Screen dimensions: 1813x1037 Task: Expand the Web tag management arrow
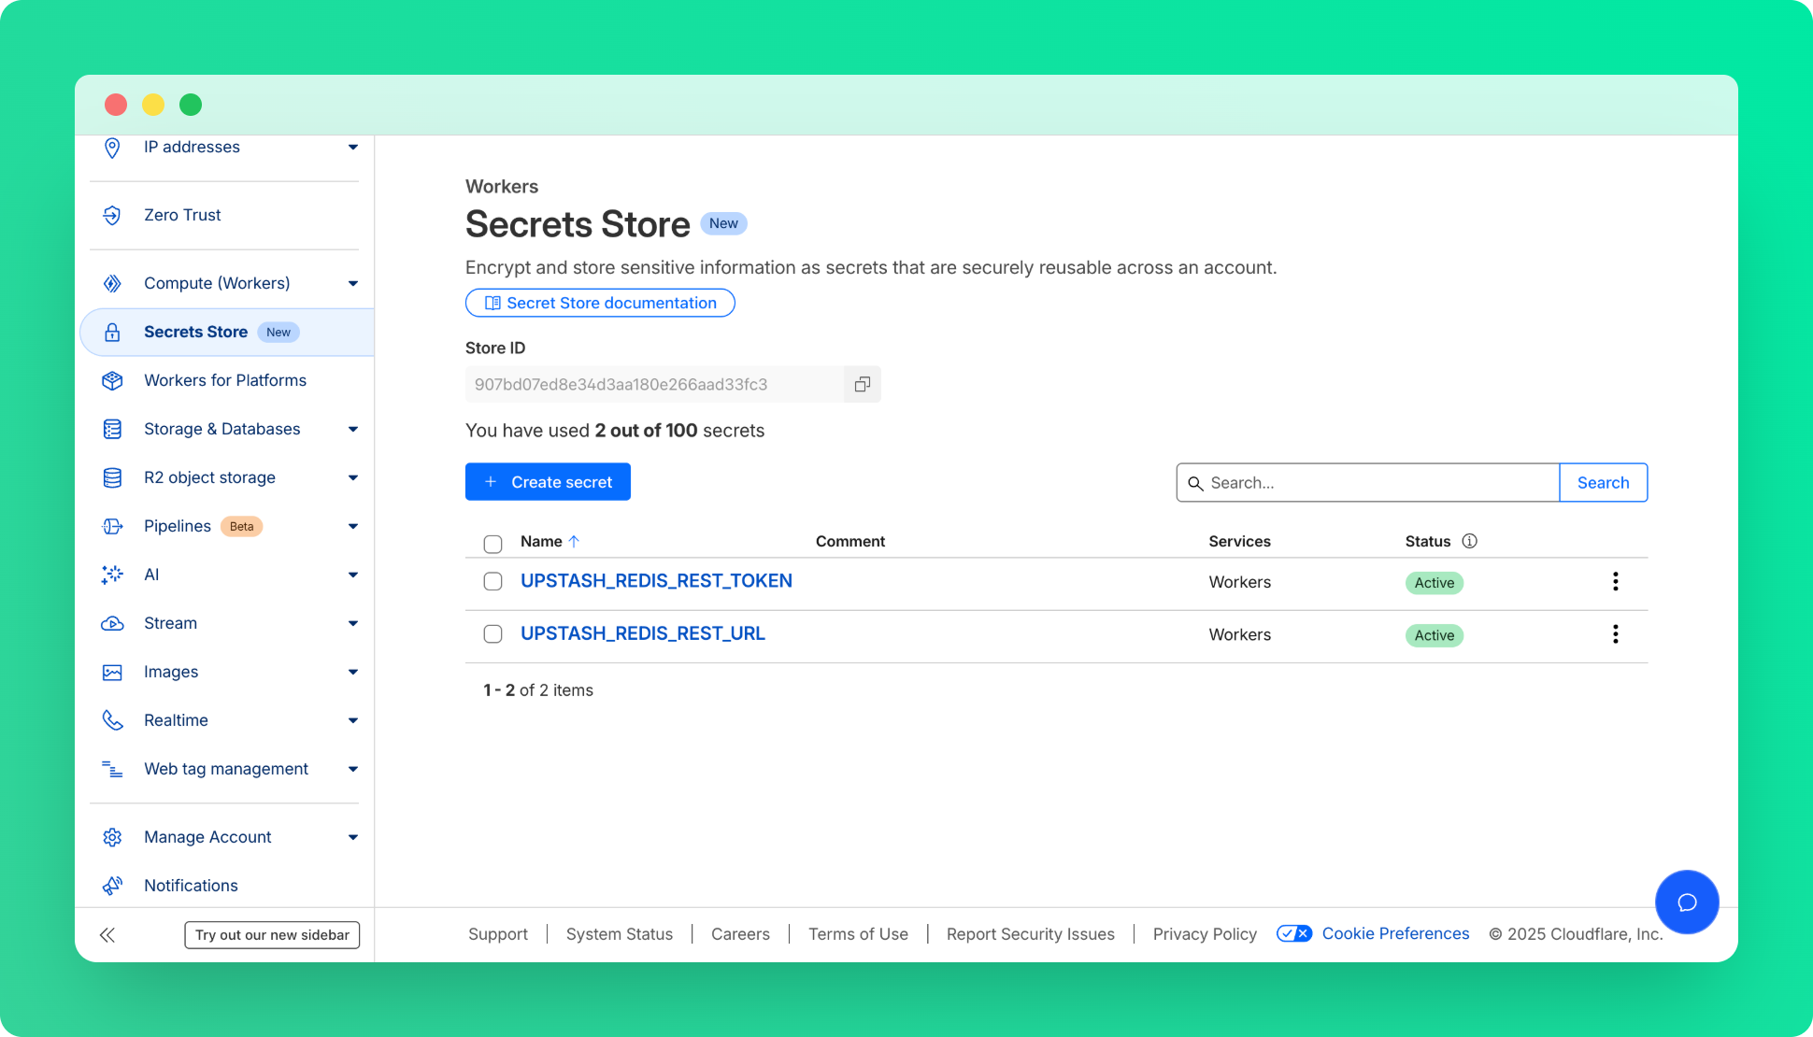click(x=353, y=770)
